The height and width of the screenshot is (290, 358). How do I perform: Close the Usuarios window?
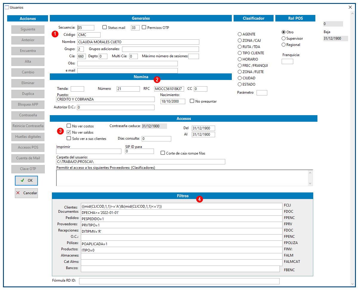point(351,7)
